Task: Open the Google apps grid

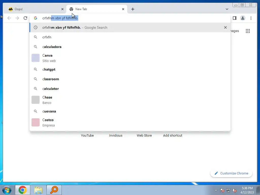Action: tap(248, 31)
